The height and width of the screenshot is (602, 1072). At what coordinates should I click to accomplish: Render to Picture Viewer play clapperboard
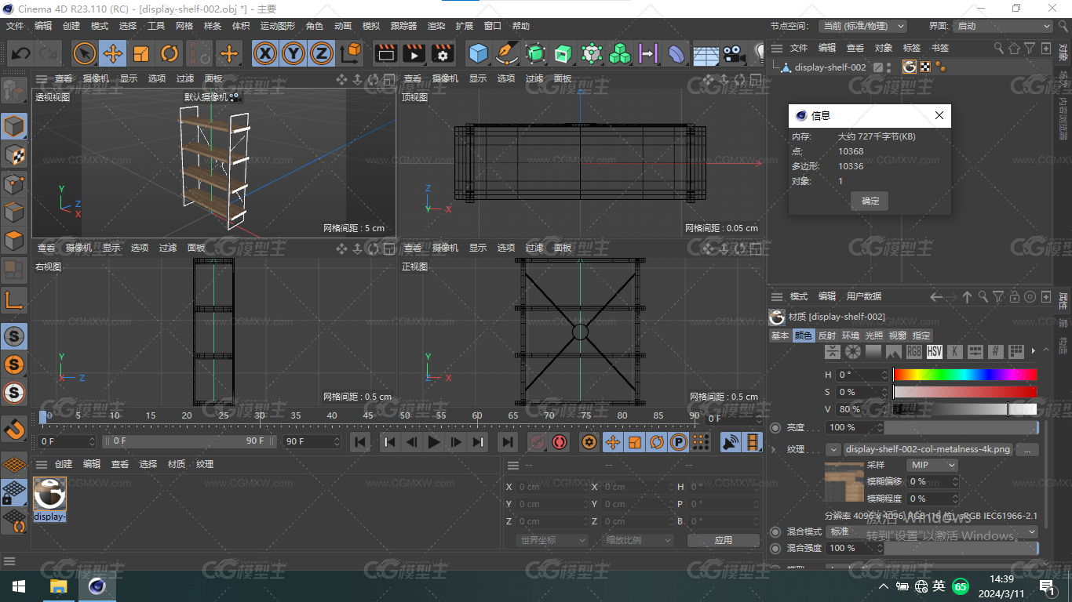pyautogui.click(x=414, y=53)
